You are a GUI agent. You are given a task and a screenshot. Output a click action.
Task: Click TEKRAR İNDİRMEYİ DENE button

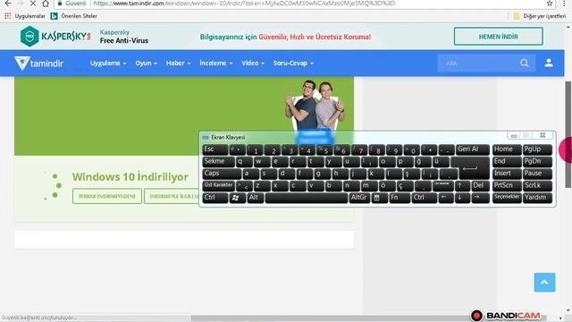click(x=107, y=196)
